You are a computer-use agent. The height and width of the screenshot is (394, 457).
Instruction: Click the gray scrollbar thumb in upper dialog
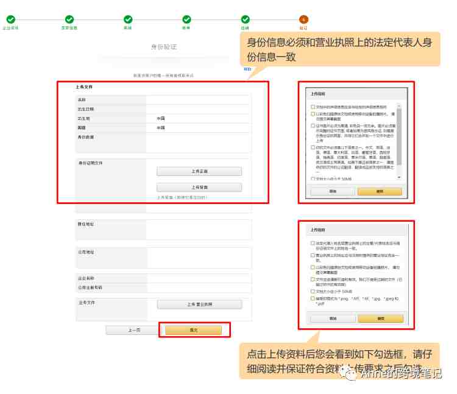pyautogui.click(x=399, y=136)
